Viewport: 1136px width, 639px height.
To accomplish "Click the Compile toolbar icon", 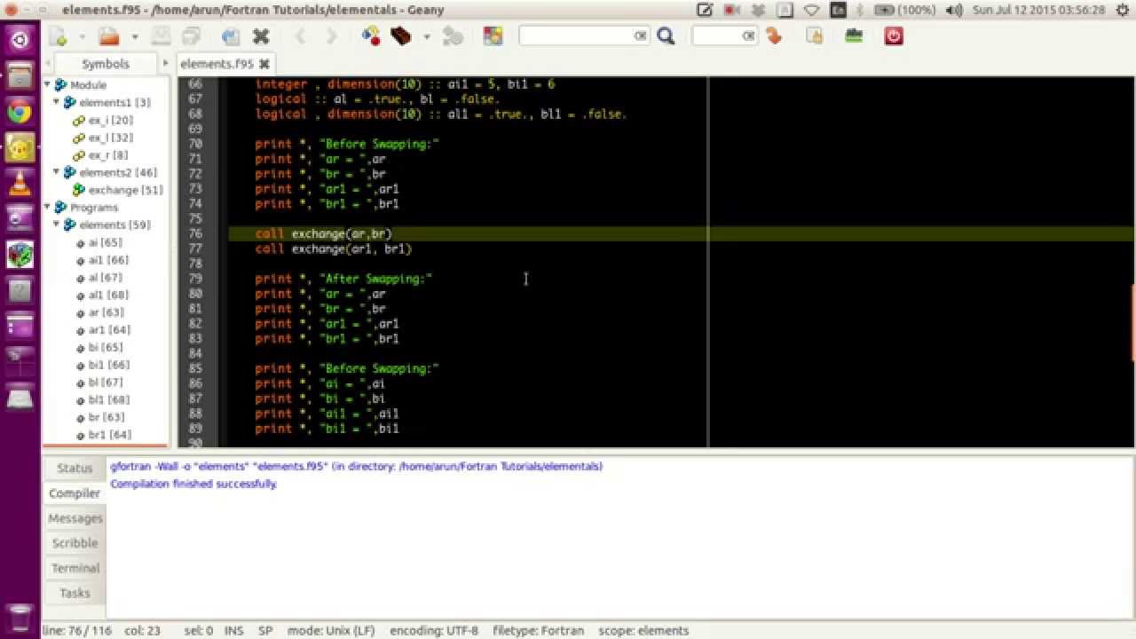I will point(371,36).
